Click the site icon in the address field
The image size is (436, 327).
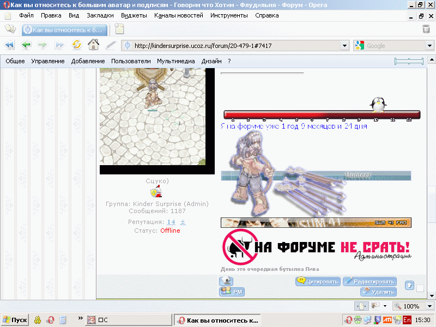128,45
